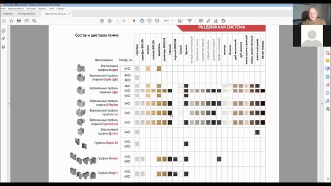
Task: Open the teal Compress PDF tool in the right pane
Action: point(327,77)
